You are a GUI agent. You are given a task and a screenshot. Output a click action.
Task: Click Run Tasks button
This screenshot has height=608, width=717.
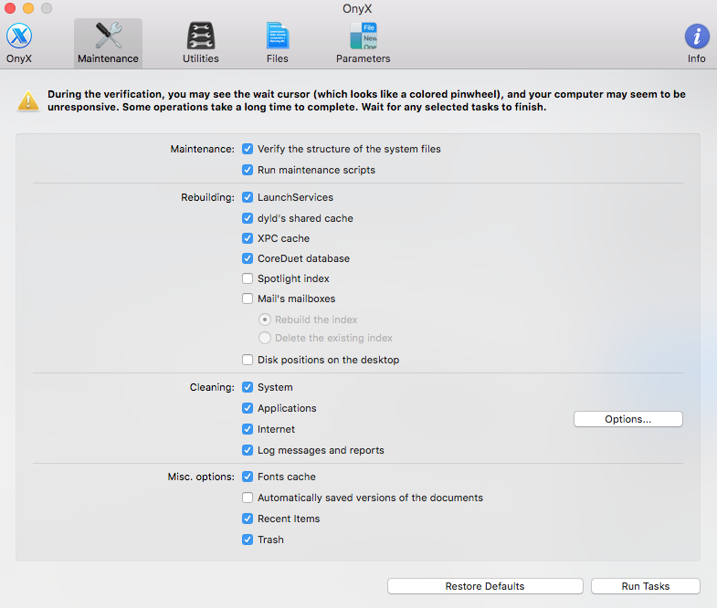click(645, 586)
